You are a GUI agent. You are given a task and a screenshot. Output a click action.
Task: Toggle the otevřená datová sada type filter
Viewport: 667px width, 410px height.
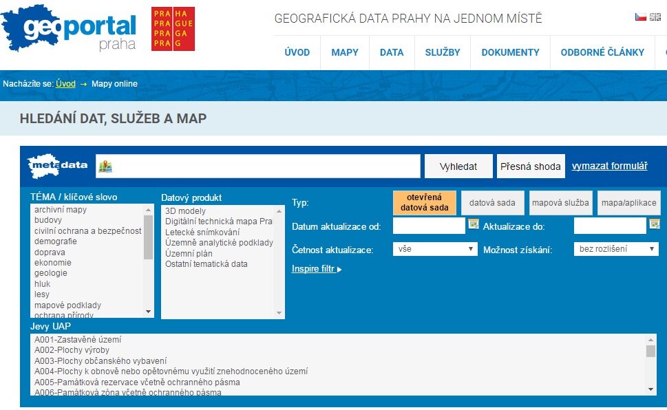coord(424,203)
